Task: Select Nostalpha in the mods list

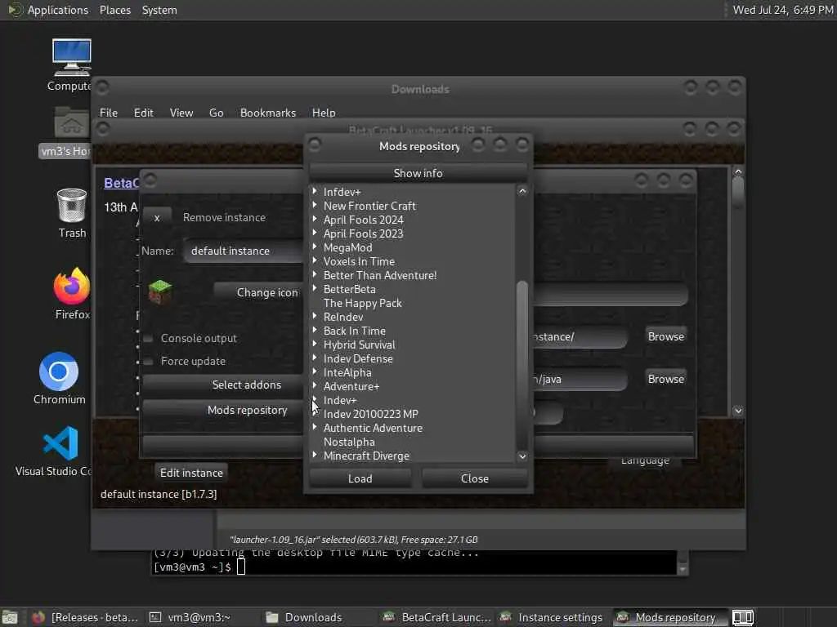Action: pyautogui.click(x=349, y=442)
